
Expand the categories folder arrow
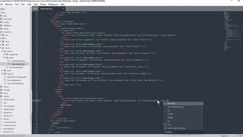(x=4, y=54)
